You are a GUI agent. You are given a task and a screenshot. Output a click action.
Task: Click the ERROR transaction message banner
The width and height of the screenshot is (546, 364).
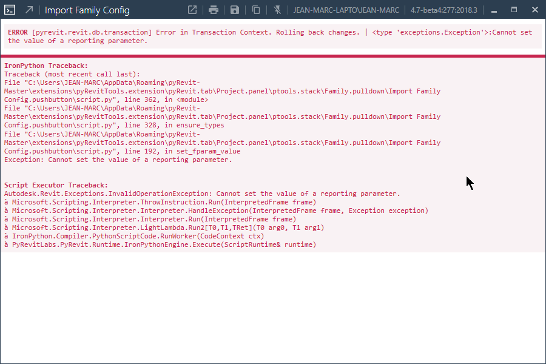point(267,36)
